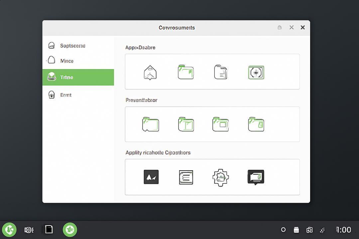Open the Ermt sidebar entry
Image resolution: width=359 pixels, height=239 pixels.
[x=78, y=95]
